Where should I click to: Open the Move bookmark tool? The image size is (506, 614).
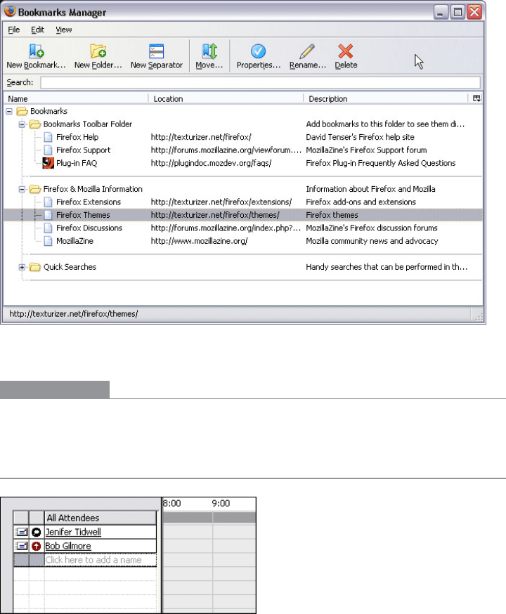(209, 51)
